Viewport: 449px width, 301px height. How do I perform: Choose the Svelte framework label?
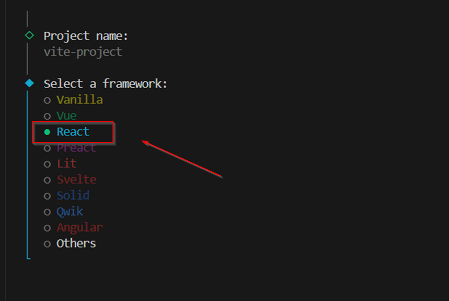[76, 180]
